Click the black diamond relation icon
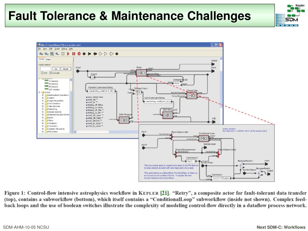308x231 pixels. click(x=117, y=54)
